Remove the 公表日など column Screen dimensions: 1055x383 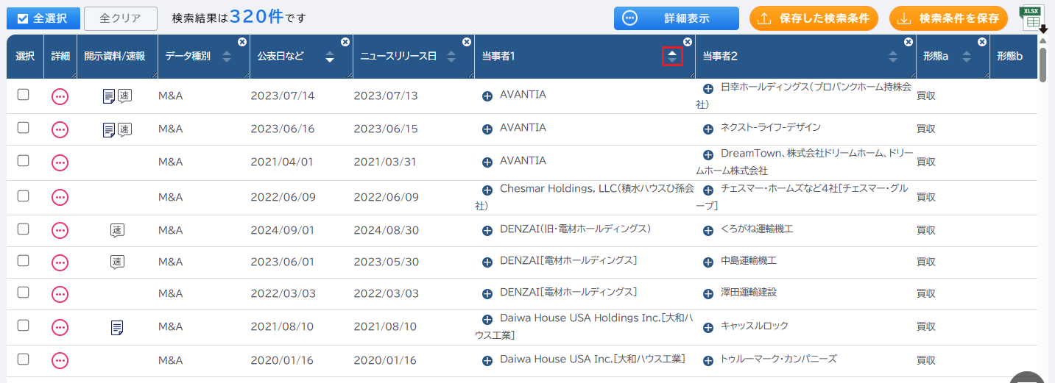(345, 42)
